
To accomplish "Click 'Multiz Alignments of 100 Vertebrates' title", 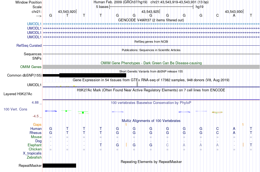I will coord(151,121).
